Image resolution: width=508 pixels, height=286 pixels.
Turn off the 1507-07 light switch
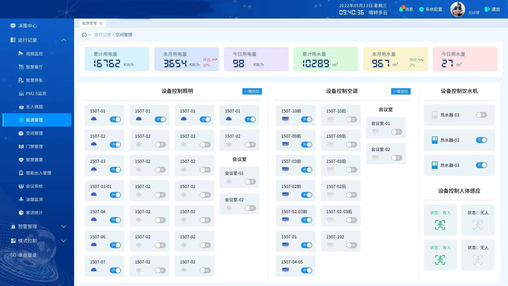tap(115, 270)
